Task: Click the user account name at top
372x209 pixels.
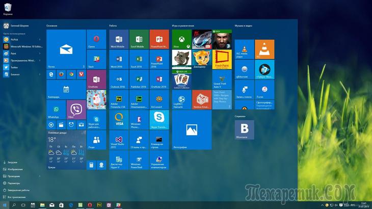Action: (x=19, y=25)
